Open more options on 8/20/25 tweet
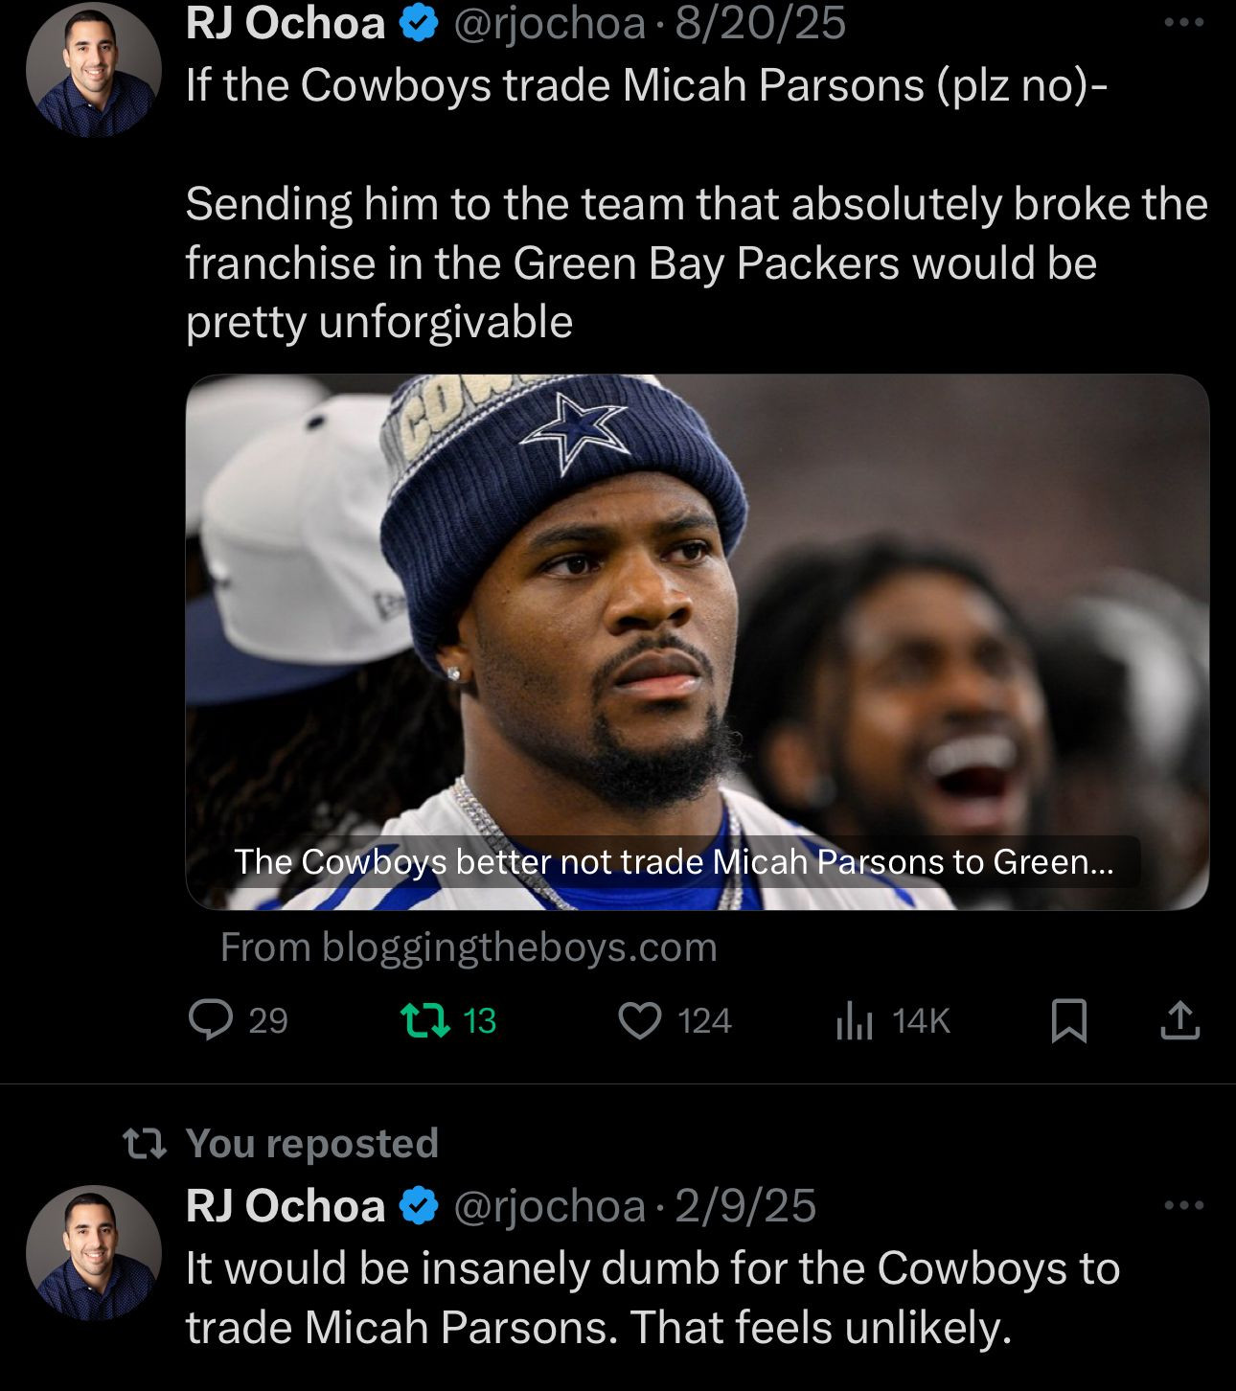 pyautogui.click(x=1183, y=22)
